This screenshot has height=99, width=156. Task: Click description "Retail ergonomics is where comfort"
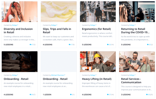[x=97, y=35]
